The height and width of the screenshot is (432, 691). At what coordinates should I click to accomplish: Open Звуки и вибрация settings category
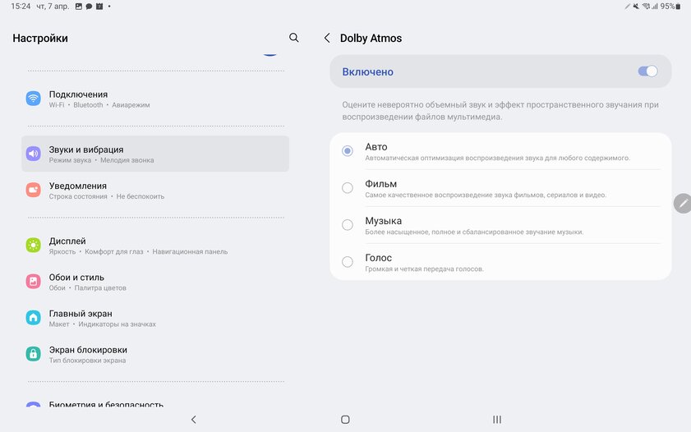coord(155,154)
